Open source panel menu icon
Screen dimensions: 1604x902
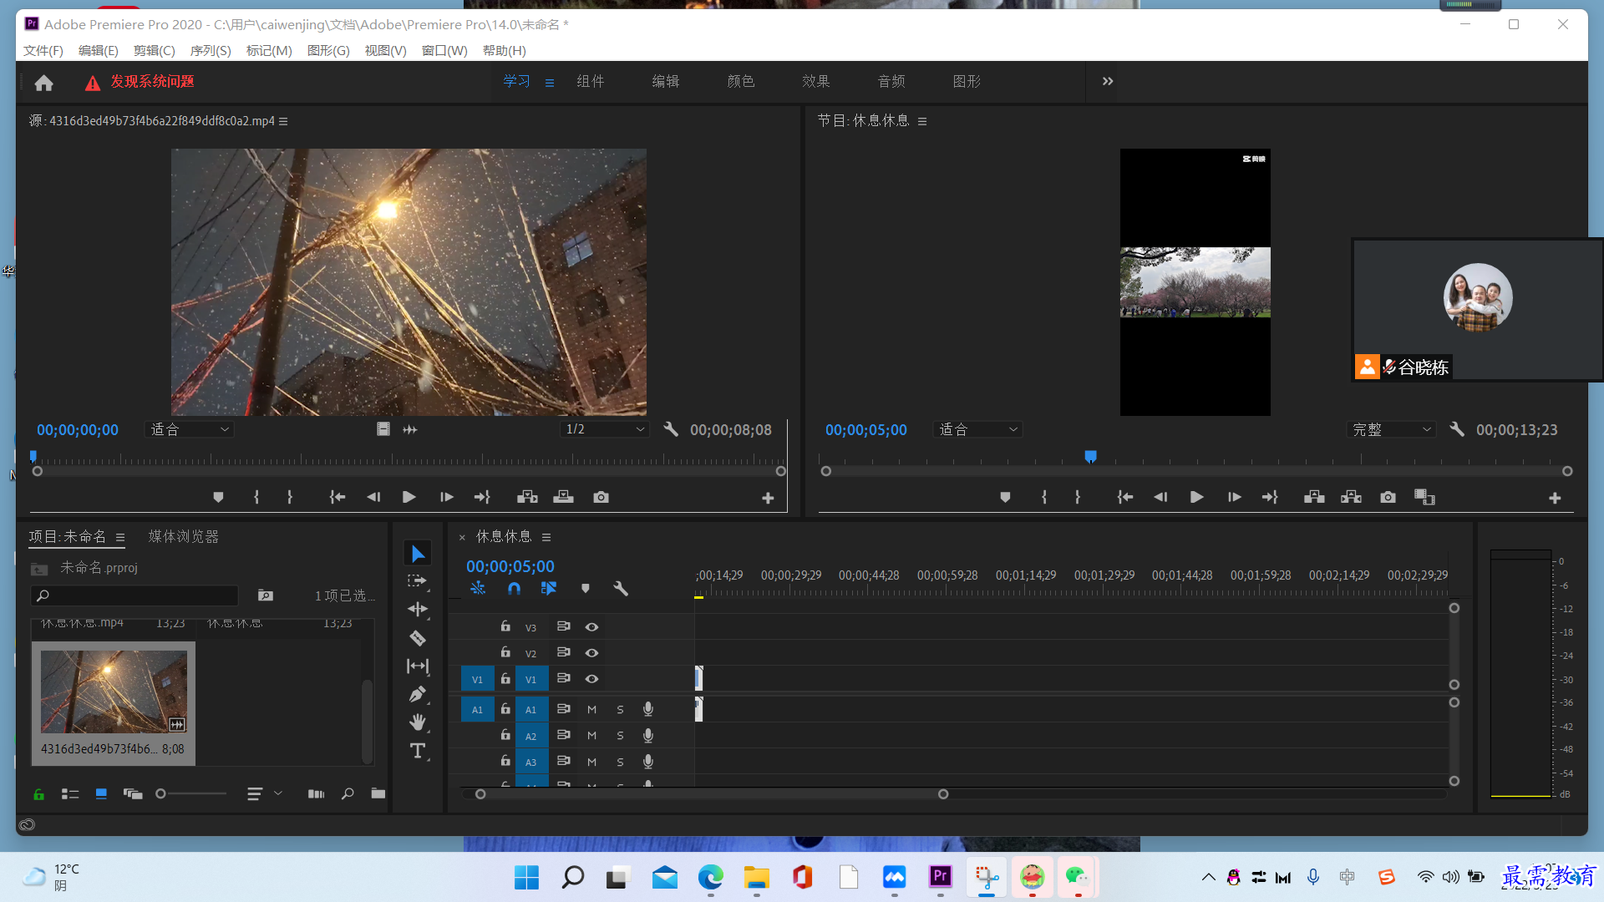coord(283,121)
